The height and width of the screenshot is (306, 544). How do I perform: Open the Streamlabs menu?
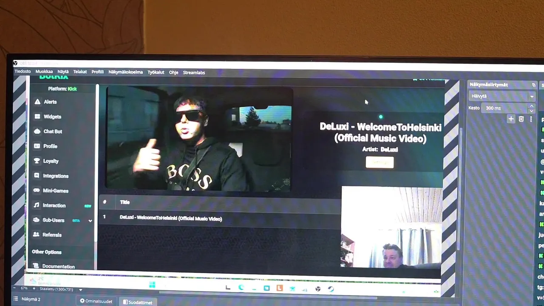point(194,73)
